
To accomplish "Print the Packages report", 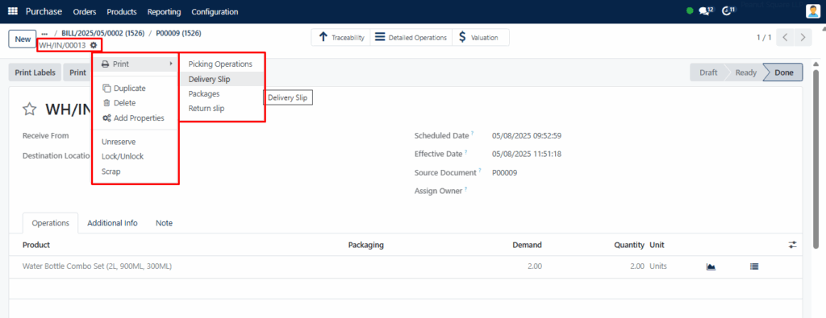I will (222, 94).
